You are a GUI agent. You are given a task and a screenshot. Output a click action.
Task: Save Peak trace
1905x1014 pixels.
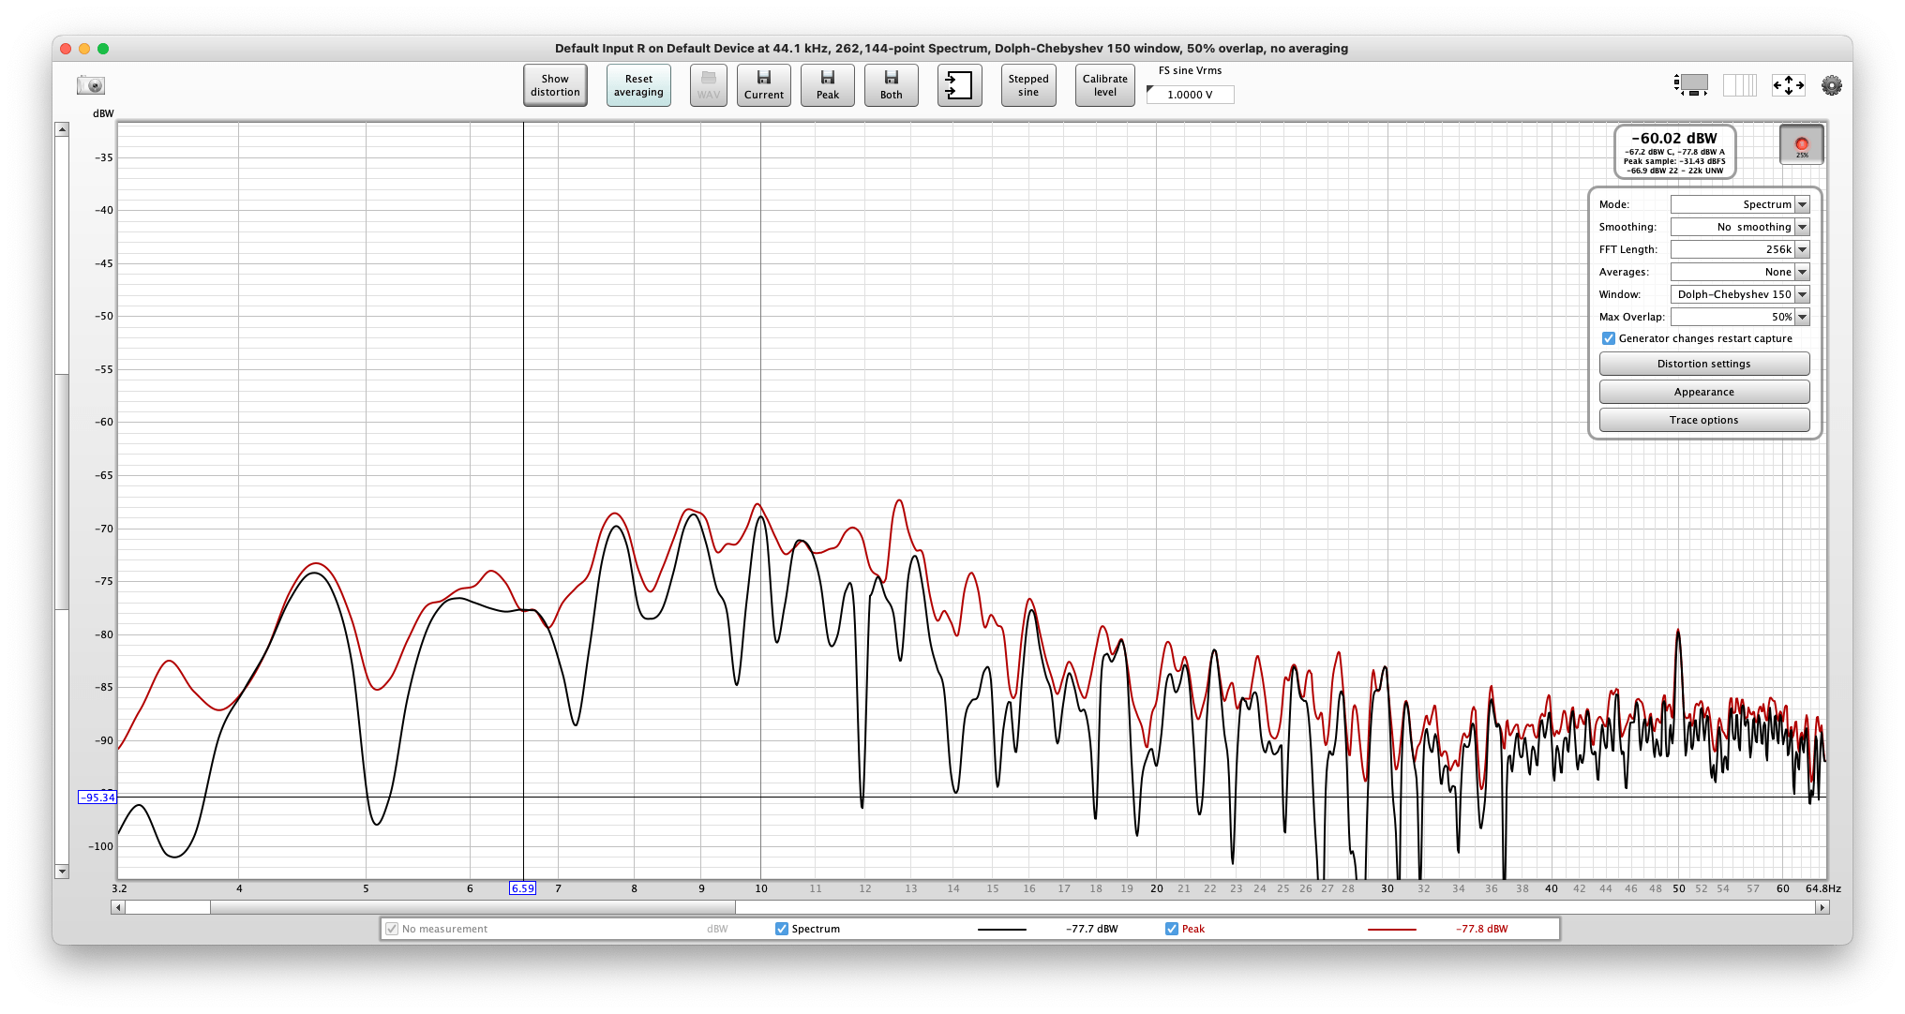pyautogui.click(x=828, y=85)
